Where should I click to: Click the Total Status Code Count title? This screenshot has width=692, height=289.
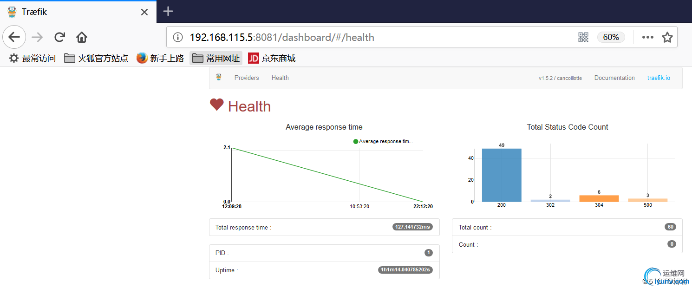point(568,127)
